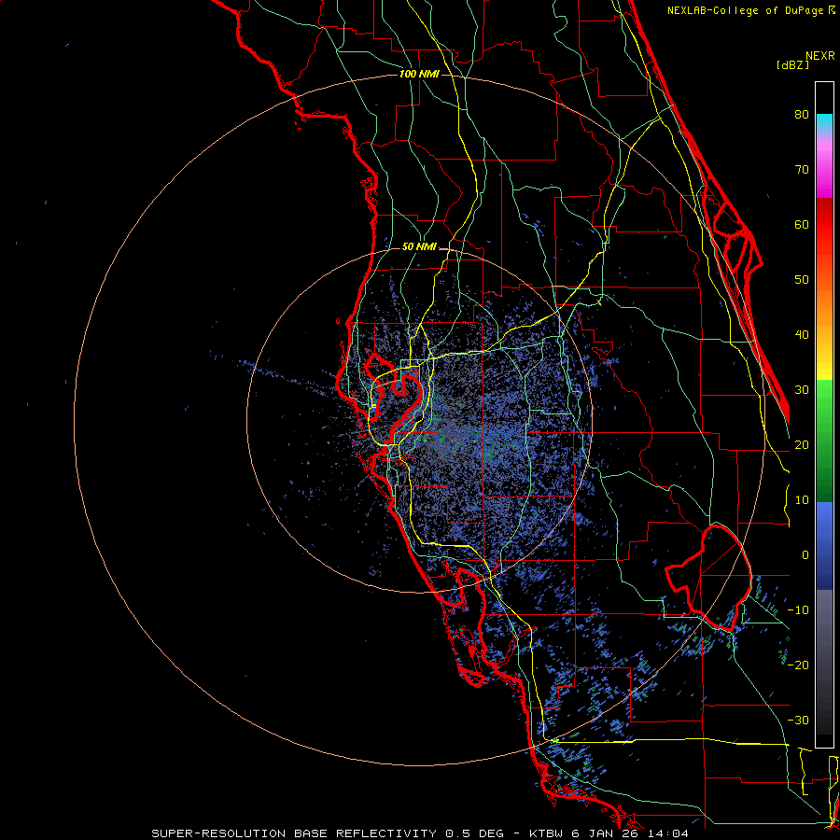Pick the gray band of the color bar
840x840 pixels.
point(824,662)
